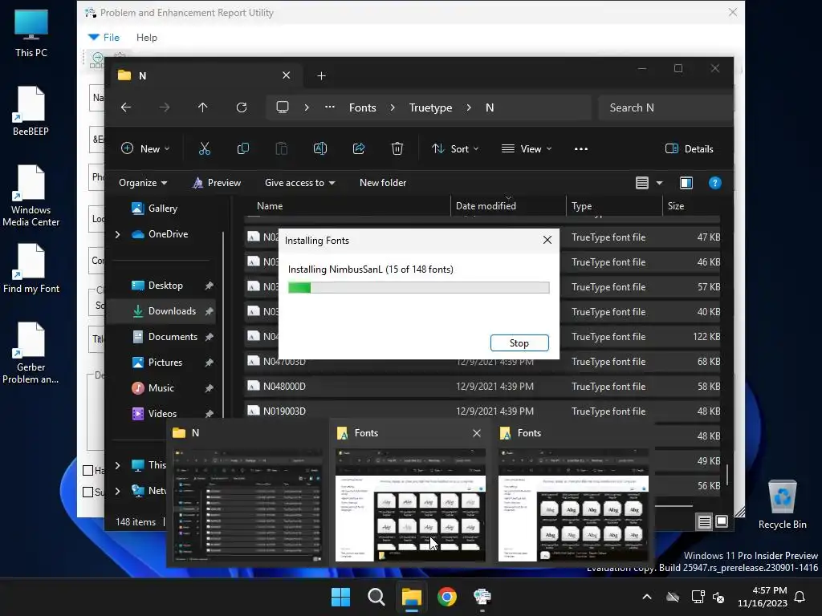The image size is (822, 616).
Task: Select Pictures in navigation pane
Action: [x=165, y=363]
